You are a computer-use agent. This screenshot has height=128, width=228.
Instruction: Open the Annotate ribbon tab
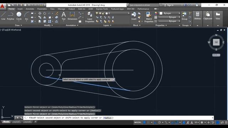pos(30,9)
